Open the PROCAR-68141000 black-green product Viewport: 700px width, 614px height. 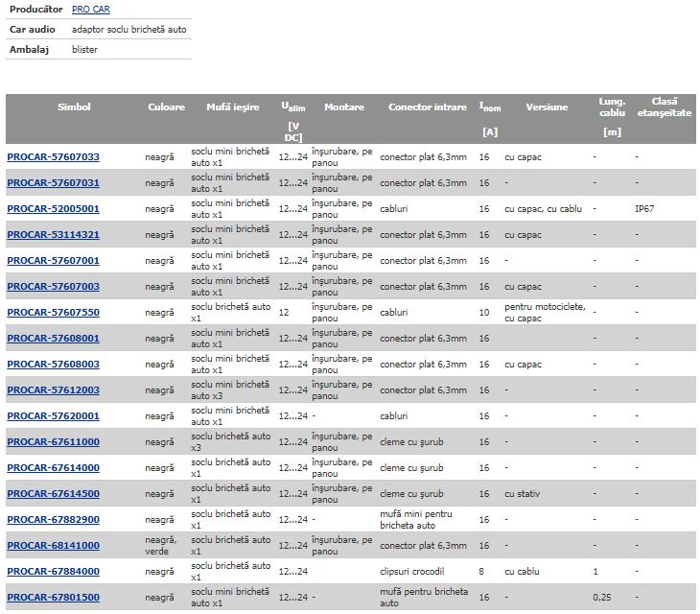pos(53,545)
